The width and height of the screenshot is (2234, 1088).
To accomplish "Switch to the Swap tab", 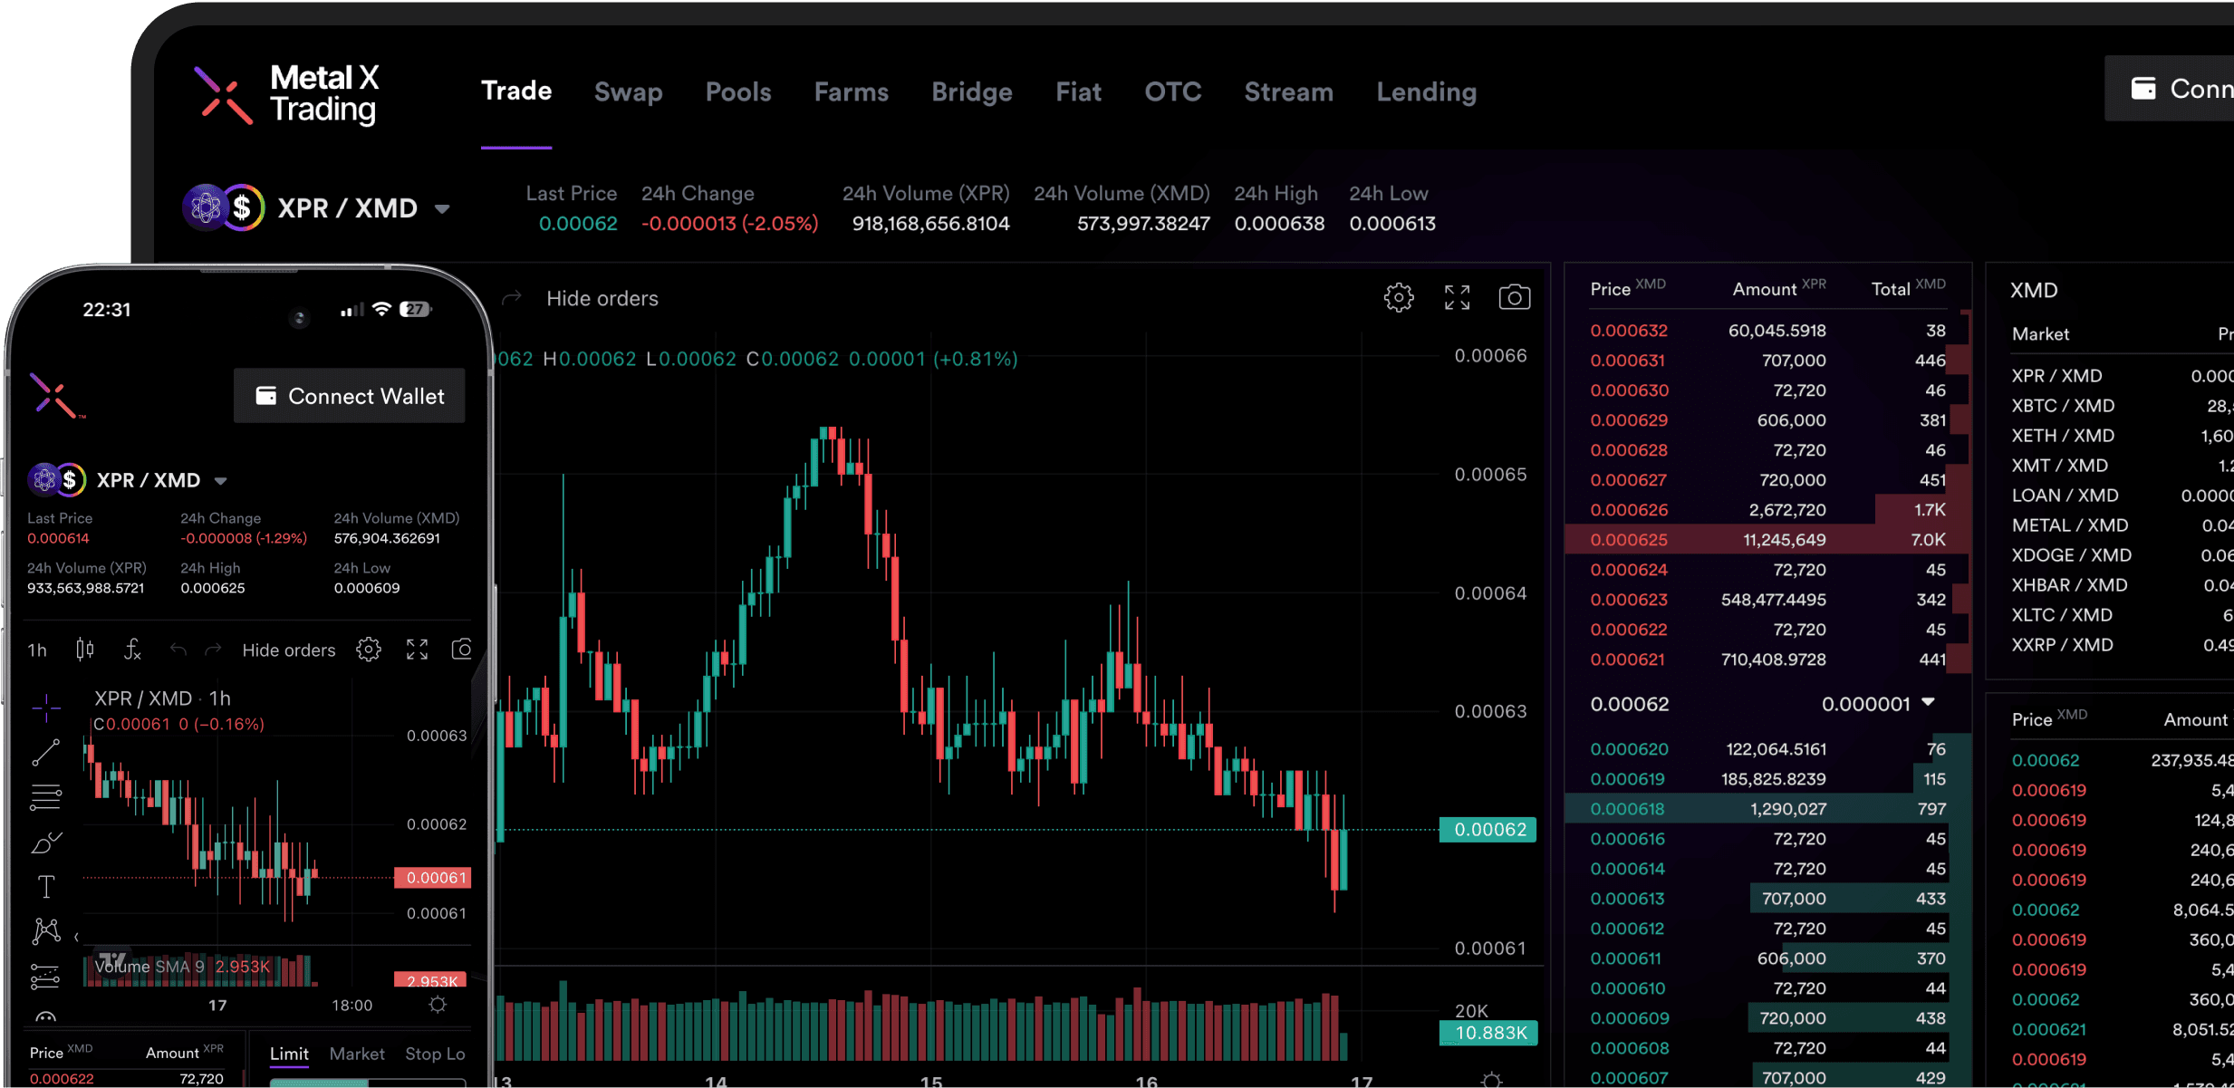I will pyautogui.click(x=628, y=91).
